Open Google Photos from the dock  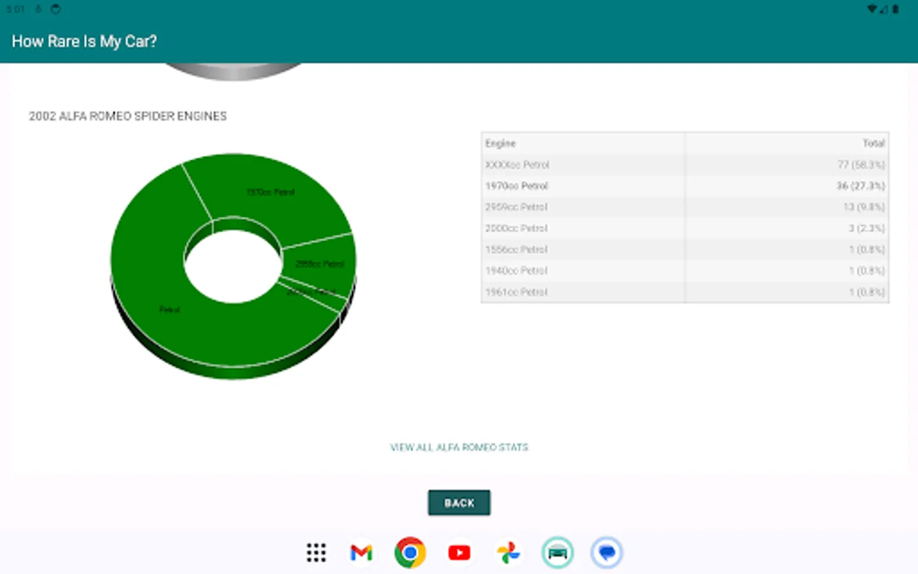509,552
